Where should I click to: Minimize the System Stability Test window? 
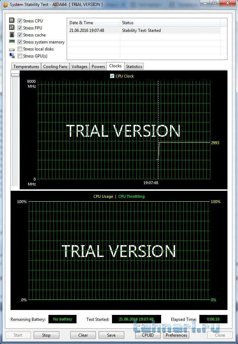coord(205,3)
